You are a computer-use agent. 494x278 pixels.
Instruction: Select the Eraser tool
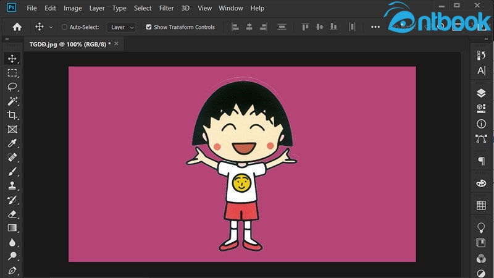click(12, 214)
